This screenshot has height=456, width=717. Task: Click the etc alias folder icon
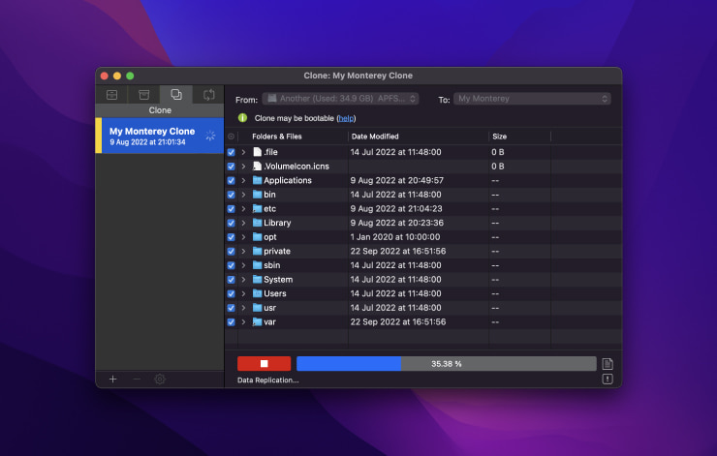coord(257,208)
